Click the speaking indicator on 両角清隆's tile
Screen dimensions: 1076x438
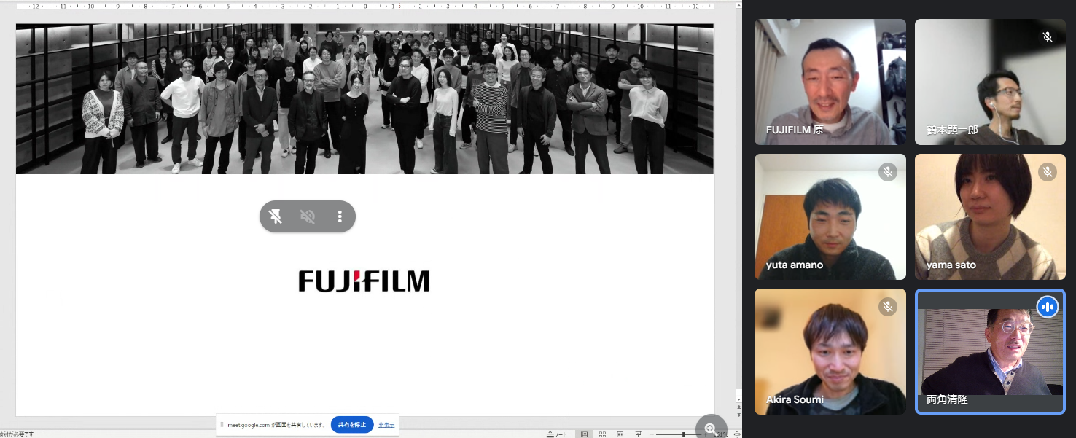point(1047,307)
